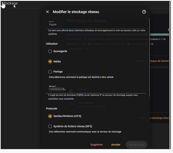Click the disk usage bar behind the dialog
Screen dimensions: 173x153
pos(160,35)
